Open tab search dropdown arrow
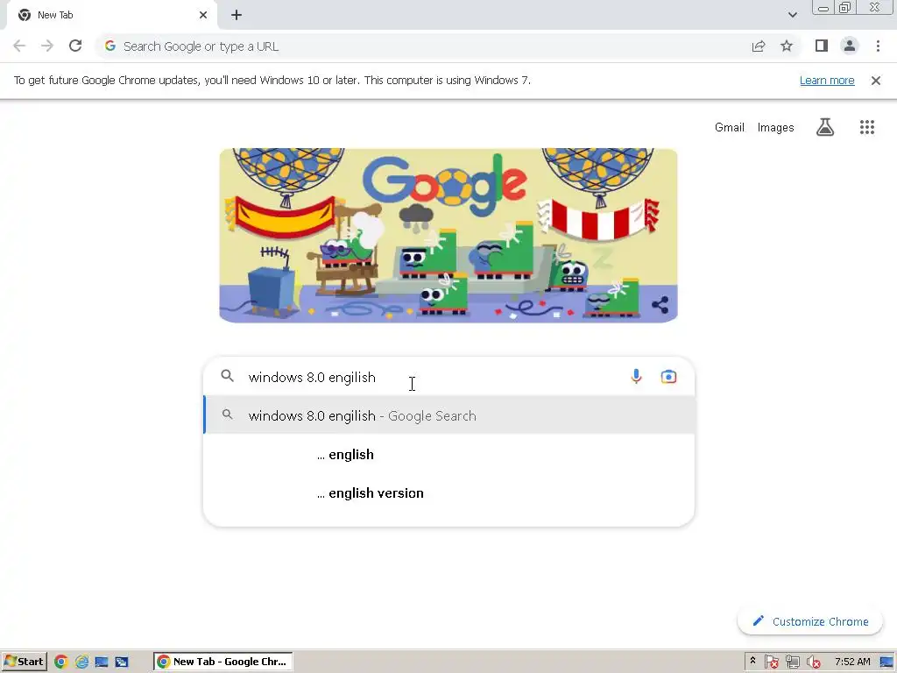The width and height of the screenshot is (897, 673). tap(792, 15)
